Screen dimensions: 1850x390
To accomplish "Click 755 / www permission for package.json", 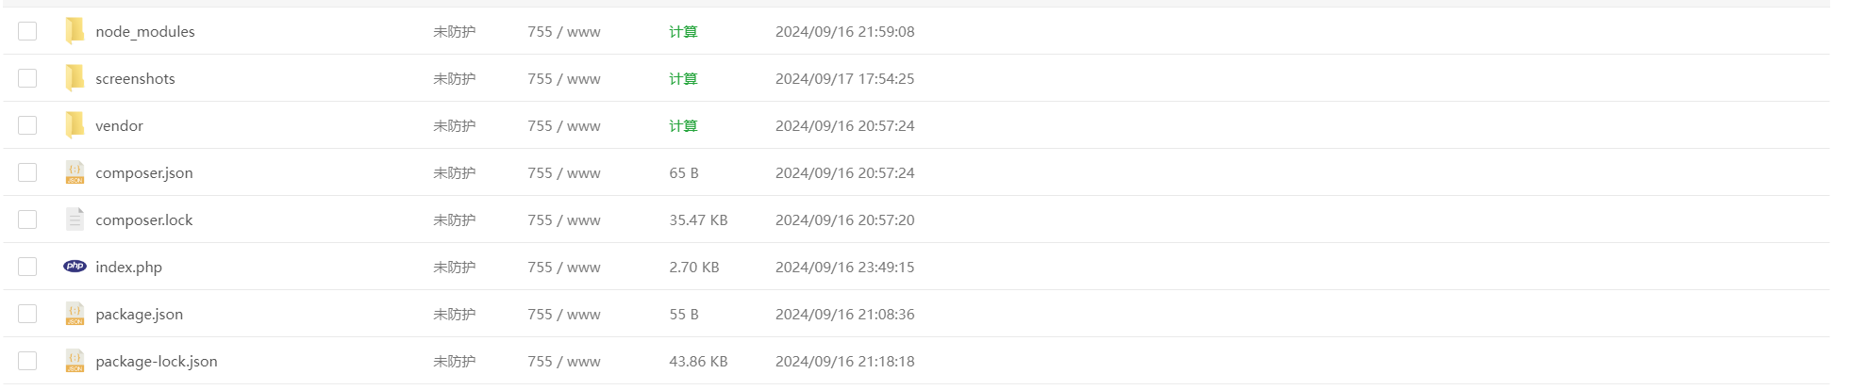I will [x=564, y=314].
